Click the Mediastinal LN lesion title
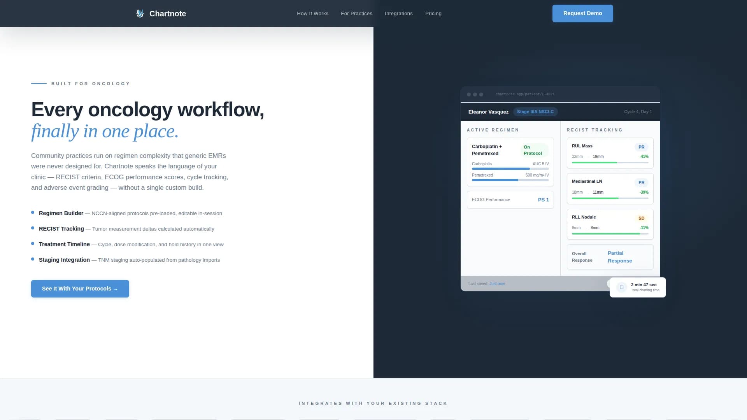The image size is (747, 420). (x=587, y=182)
